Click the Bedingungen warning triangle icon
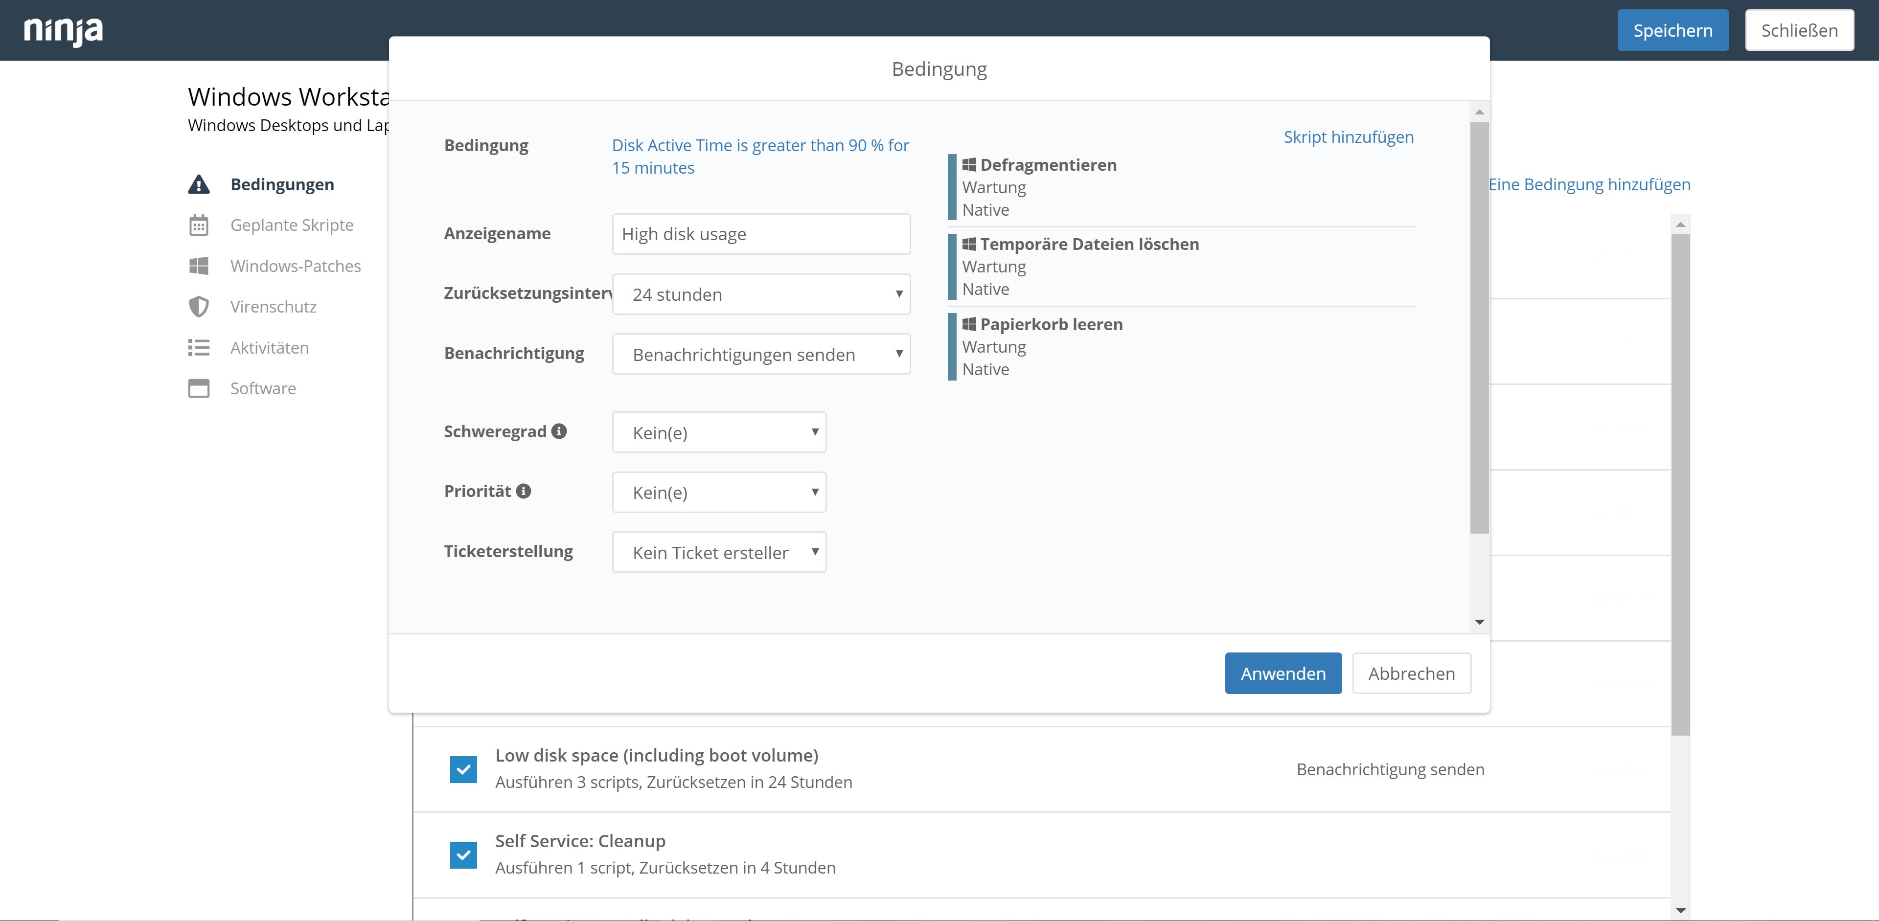 [x=198, y=184]
